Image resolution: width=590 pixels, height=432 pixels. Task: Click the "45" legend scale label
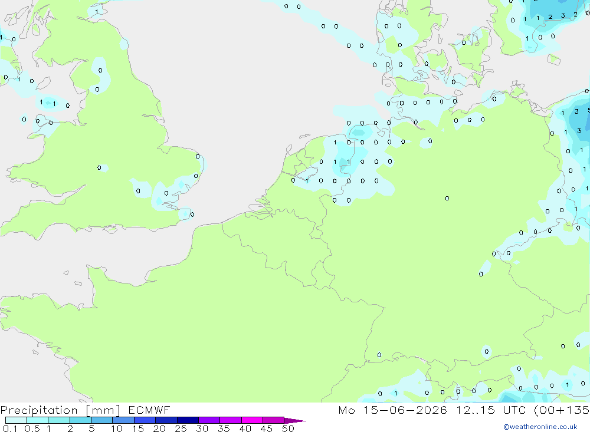click(x=267, y=428)
